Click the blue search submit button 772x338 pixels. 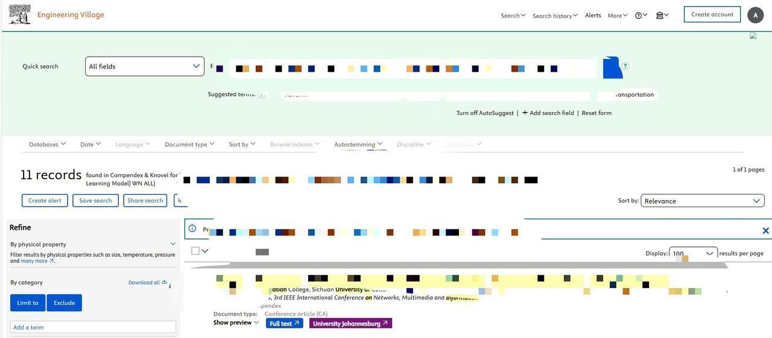click(x=613, y=67)
